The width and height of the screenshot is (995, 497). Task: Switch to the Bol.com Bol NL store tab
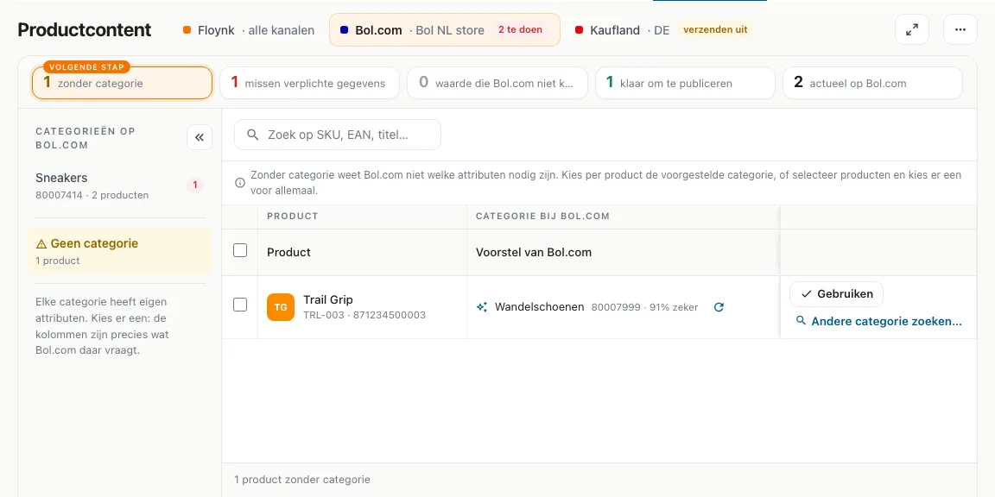pyautogui.click(x=445, y=30)
